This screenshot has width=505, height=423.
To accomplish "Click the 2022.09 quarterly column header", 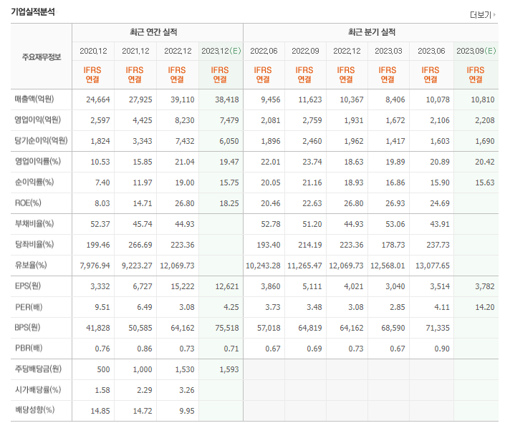I will (305, 51).
